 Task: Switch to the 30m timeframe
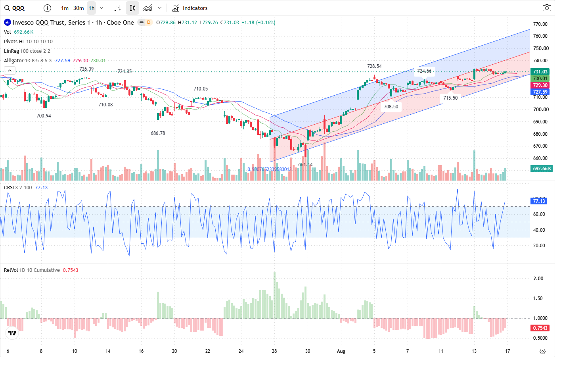coord(79,8)
